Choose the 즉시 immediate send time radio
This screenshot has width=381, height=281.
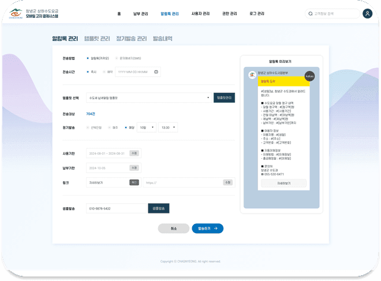coord(88,72)
